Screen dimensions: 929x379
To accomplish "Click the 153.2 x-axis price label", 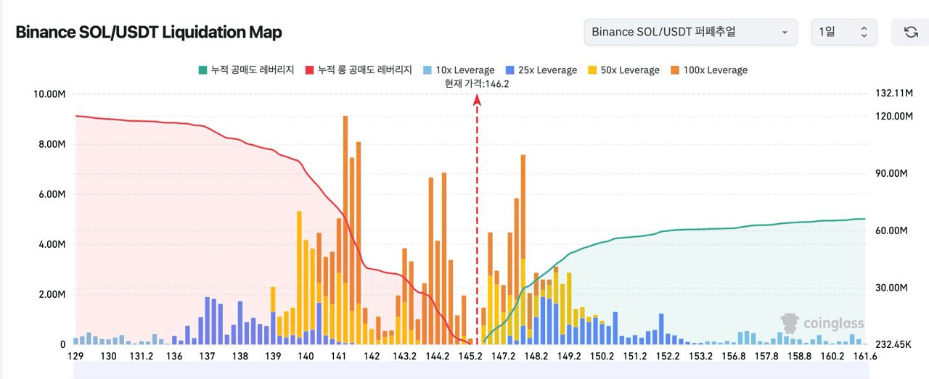I will [x=700, y=357].
